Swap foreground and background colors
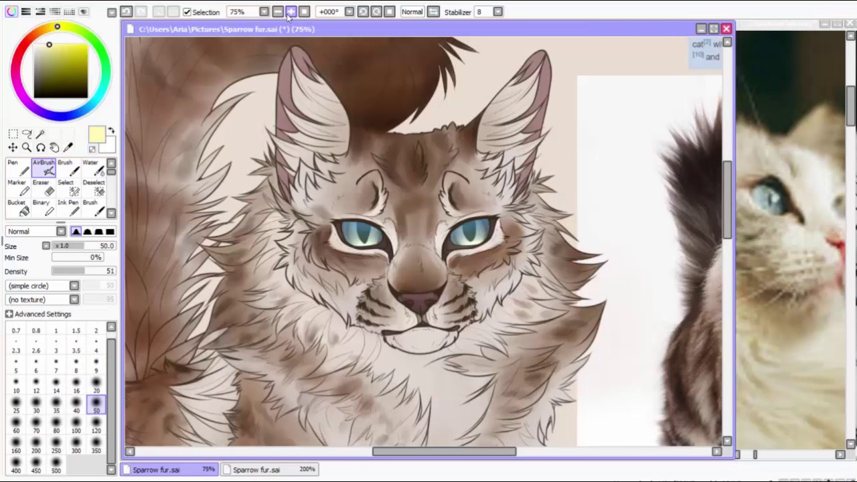 click(x=111, y=131)
